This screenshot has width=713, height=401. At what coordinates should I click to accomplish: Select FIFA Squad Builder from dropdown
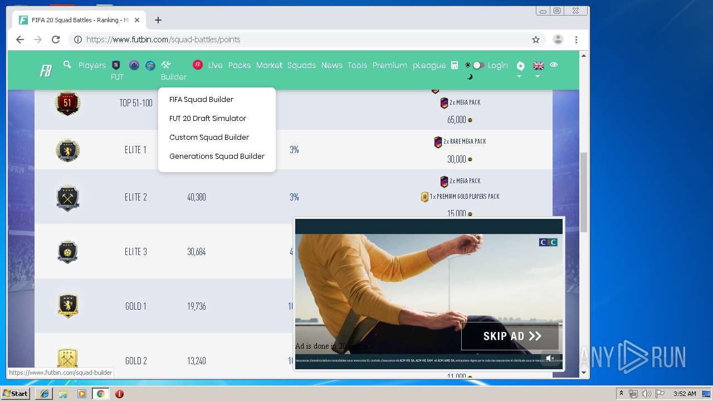tap(201, 99)
